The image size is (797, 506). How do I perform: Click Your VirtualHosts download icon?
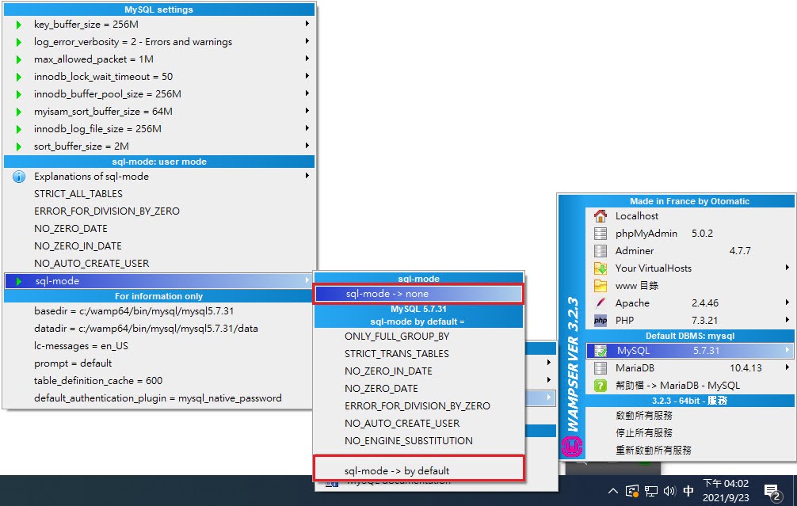[x=601, y=268]
